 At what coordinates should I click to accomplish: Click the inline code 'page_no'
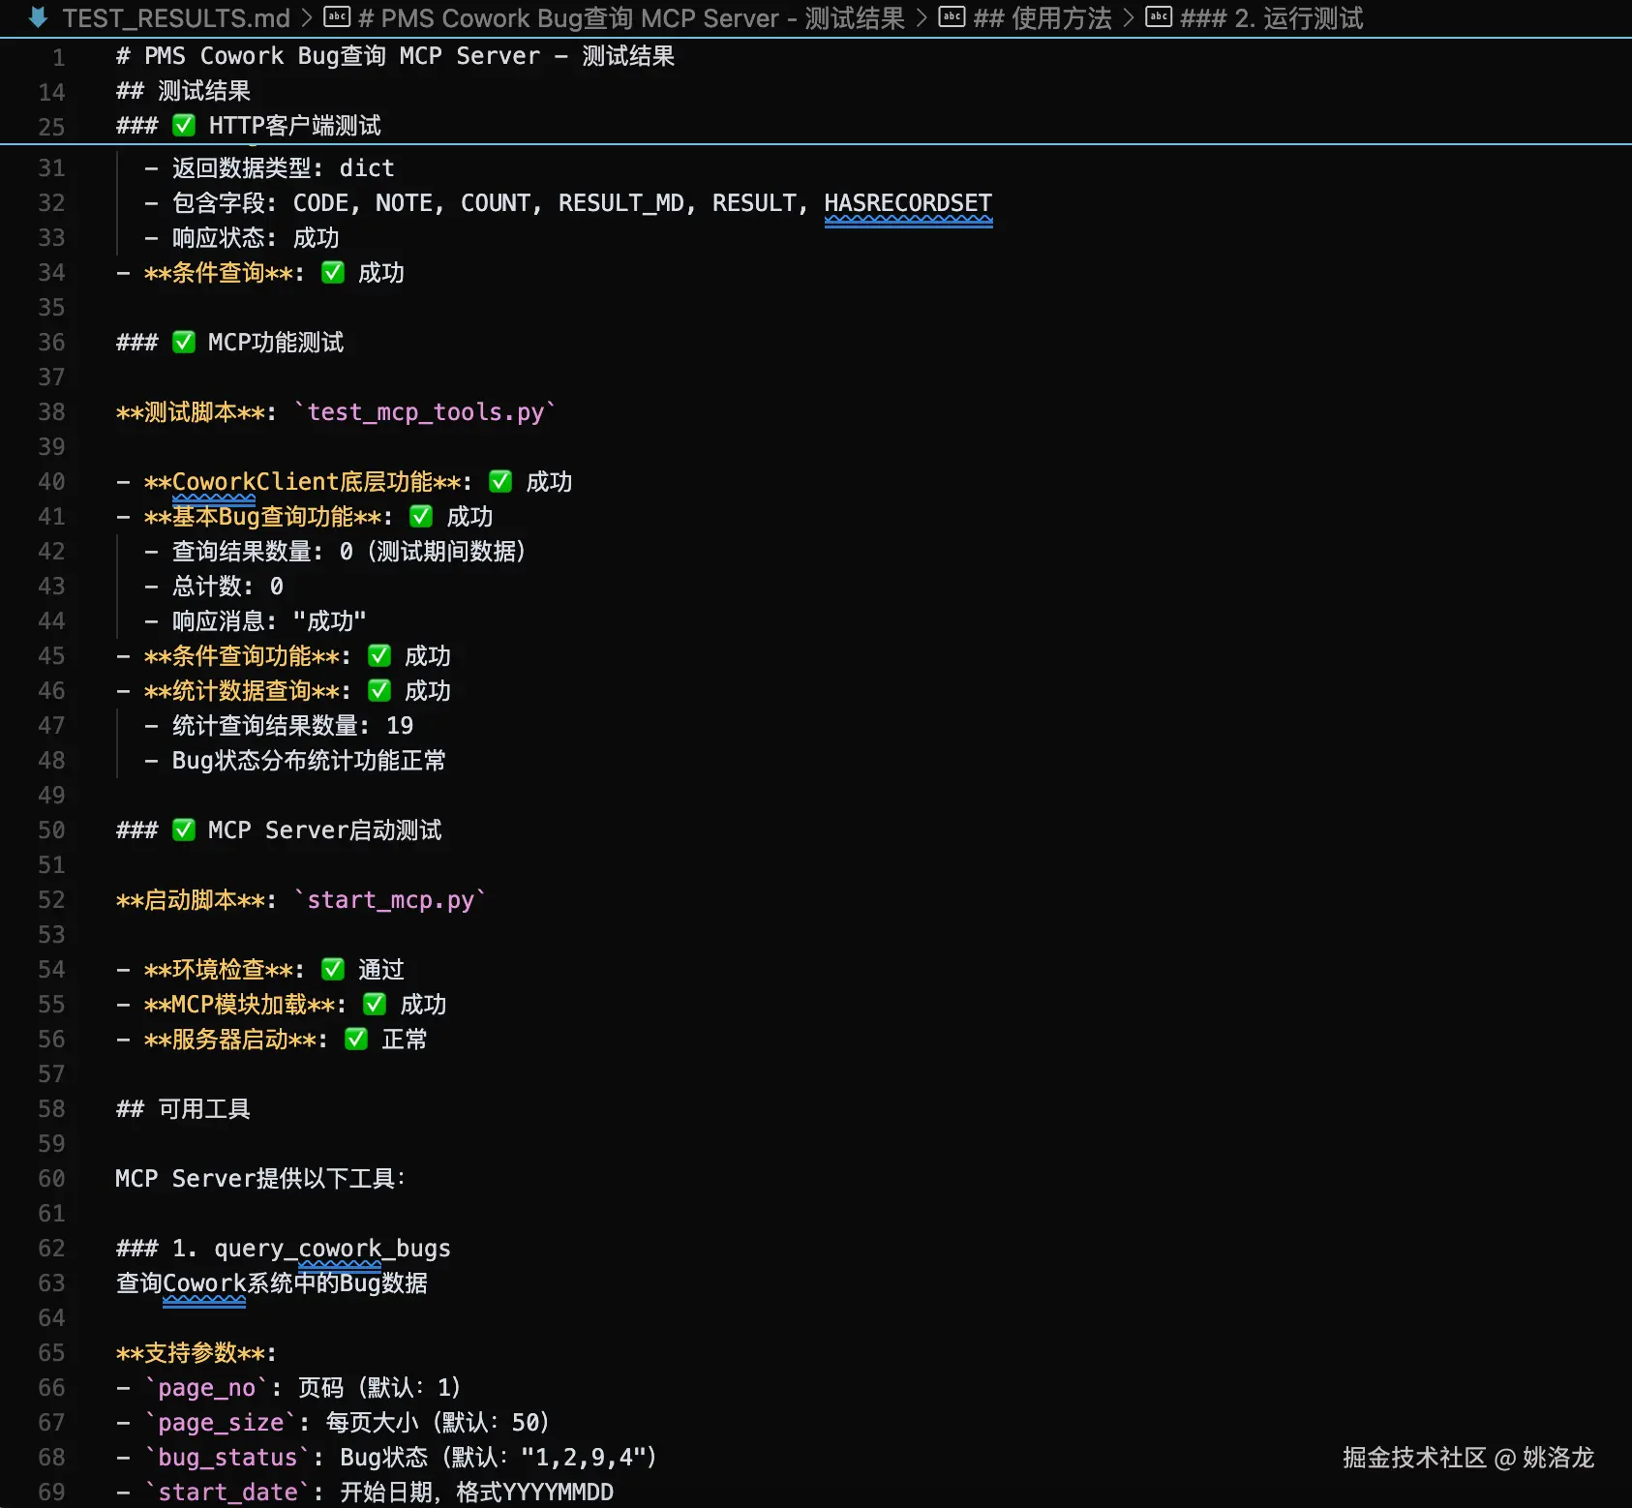[207, 1388]
